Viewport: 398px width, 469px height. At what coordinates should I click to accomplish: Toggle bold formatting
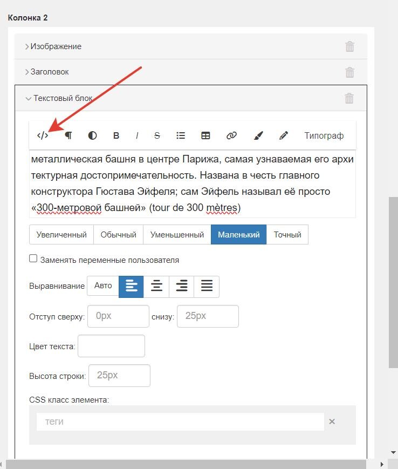(x=116, y=135)
